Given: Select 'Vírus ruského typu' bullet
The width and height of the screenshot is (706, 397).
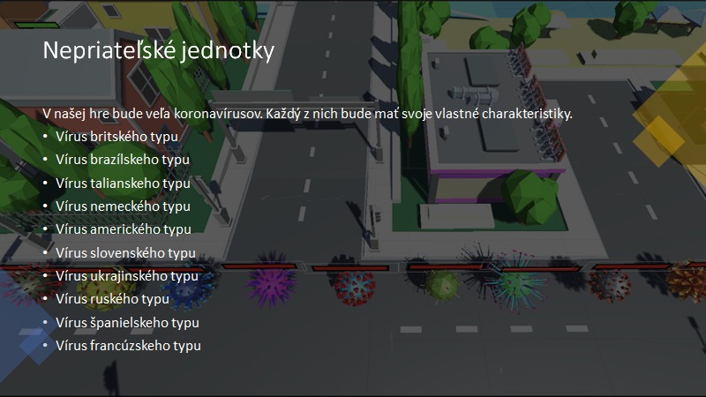Looking at the screenshot, I should 113,299.
